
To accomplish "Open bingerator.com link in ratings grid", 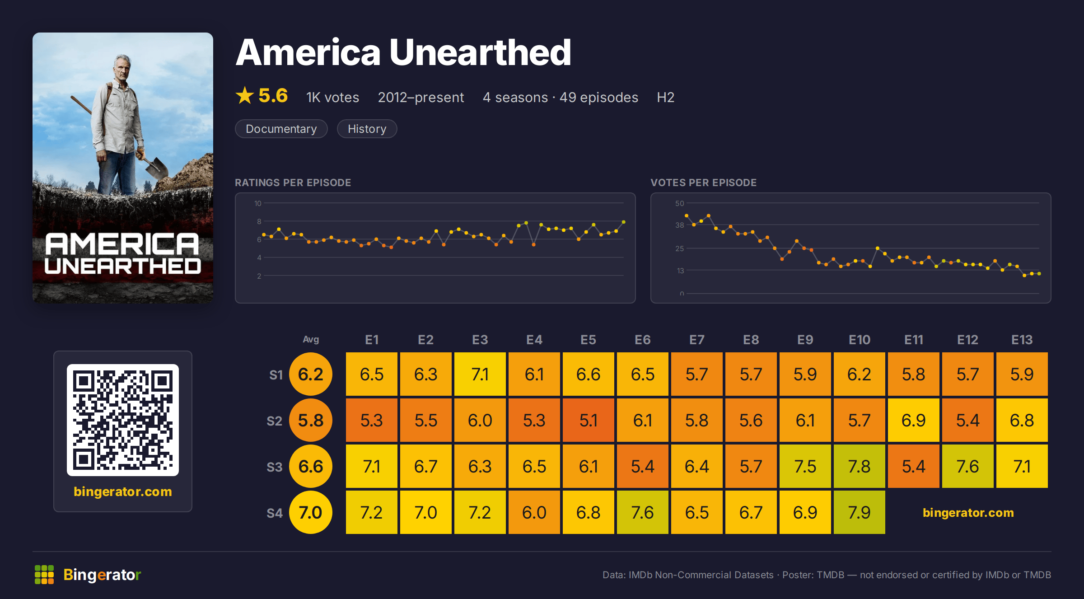I will pyautogui.click(x=968, y=513).
